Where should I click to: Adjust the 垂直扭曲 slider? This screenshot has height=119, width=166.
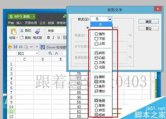[x=101, y=63]
